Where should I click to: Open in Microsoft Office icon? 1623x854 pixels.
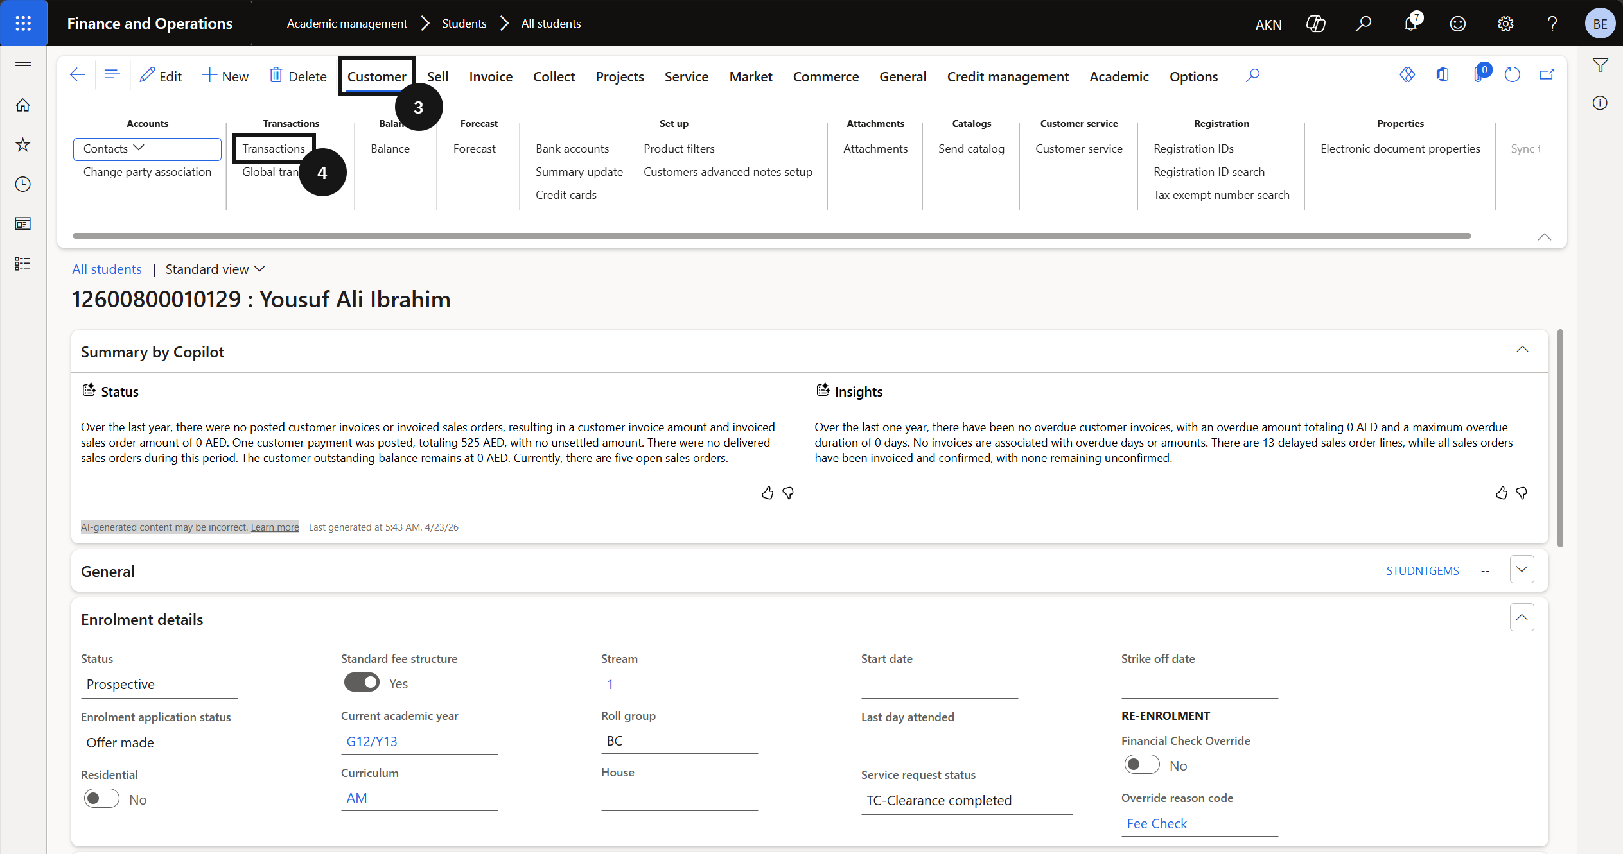tap(1443, 75)
